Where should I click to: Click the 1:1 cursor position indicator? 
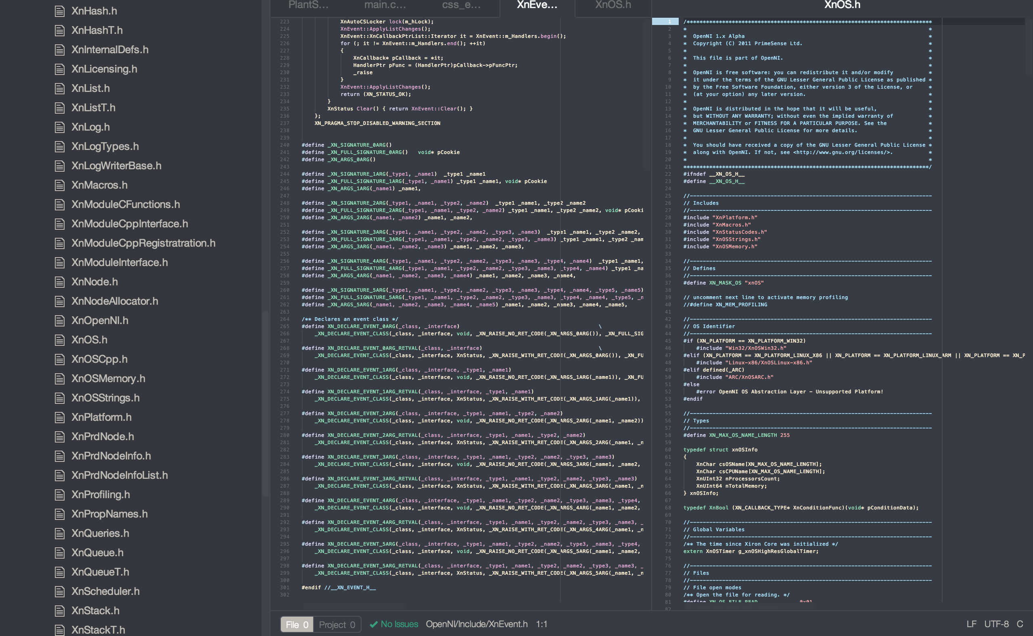pos(542,624)
